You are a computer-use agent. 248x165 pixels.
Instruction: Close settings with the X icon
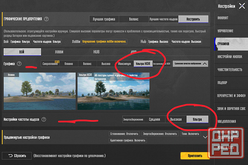tap(242, 6)
